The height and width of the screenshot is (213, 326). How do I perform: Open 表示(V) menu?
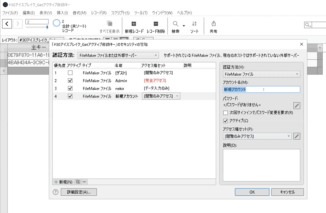tap(46, 13)
